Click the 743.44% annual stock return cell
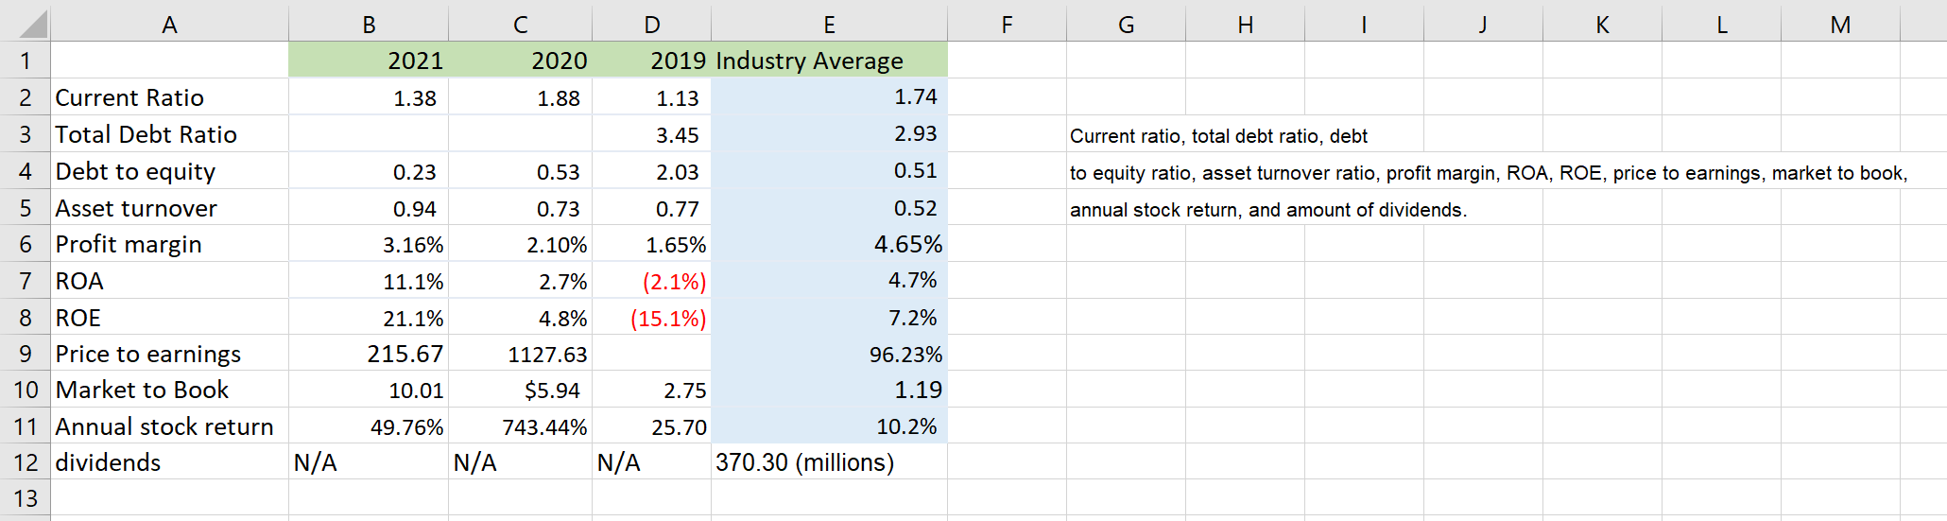 pos(520,426)
